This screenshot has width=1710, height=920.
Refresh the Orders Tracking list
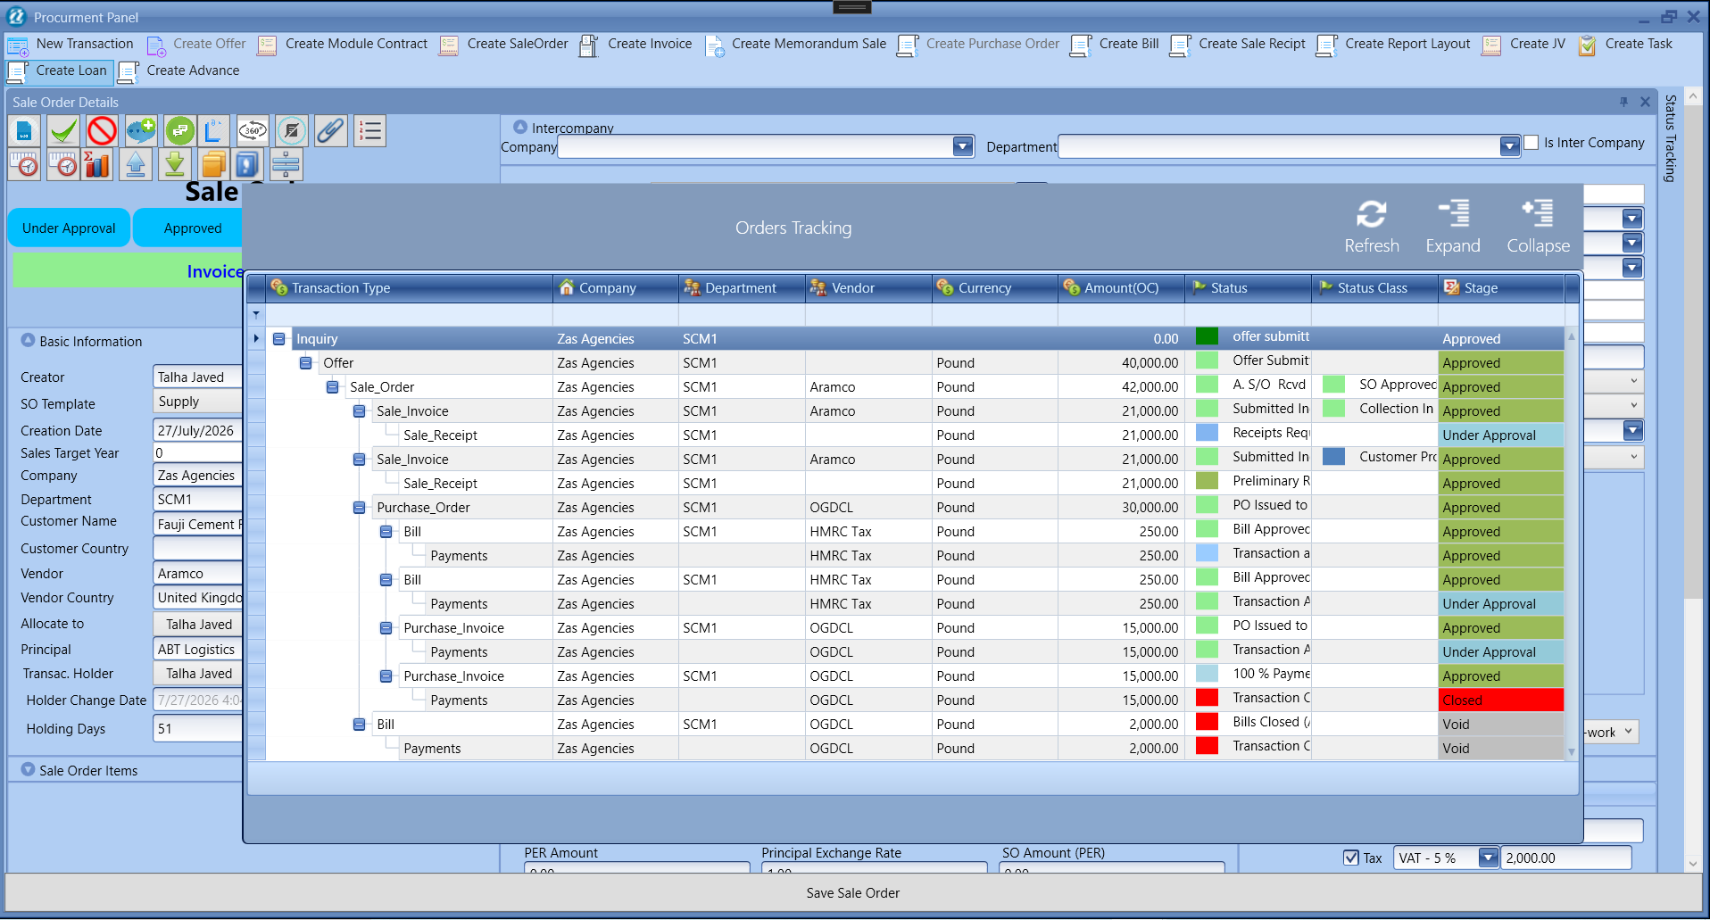click(x=1372, y=228)
